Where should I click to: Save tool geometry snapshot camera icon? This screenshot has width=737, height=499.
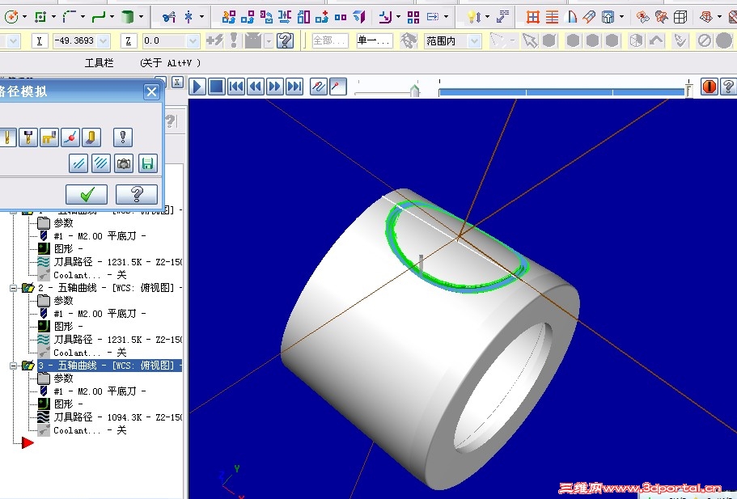[x=124, y=163]
